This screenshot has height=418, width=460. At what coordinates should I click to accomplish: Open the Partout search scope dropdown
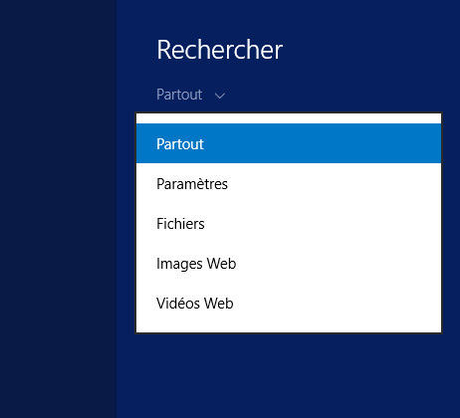coord(191,95)
